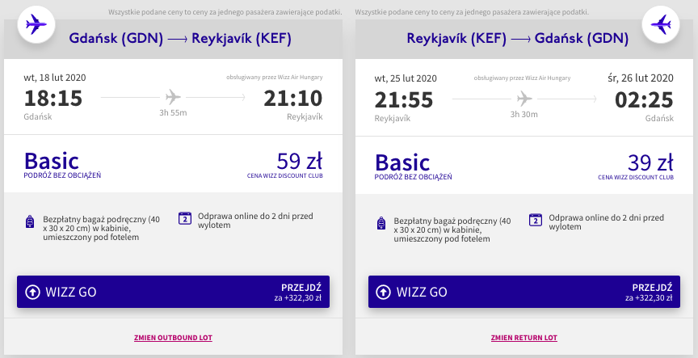
Task: Click the up-arrow icon on outbound WIZZ GO
Action: (32, 292)
